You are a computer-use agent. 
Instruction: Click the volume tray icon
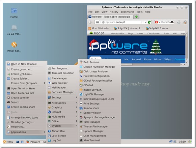(190, 142)
